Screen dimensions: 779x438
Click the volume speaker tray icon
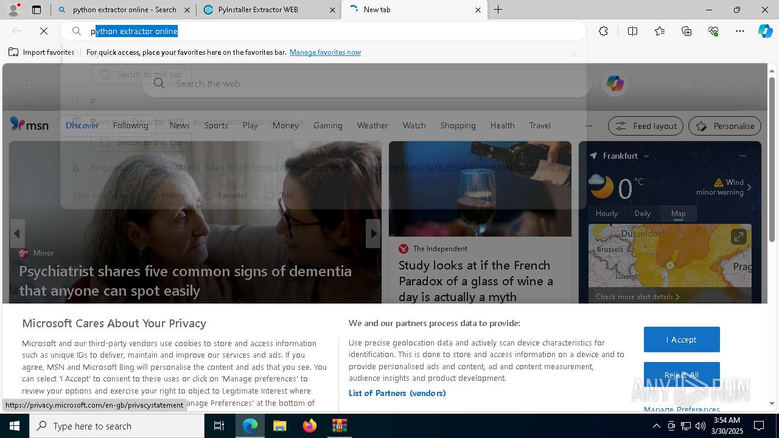pyautogui.click(x=700, y=426)
